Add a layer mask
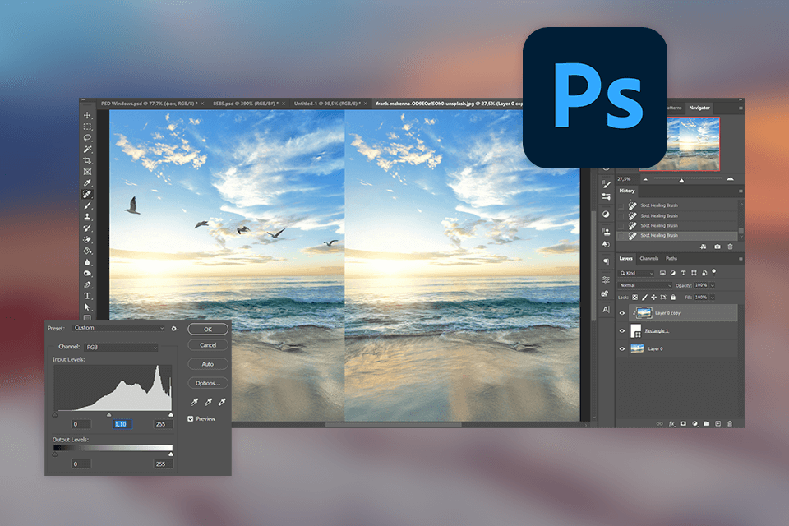Image resolution: width=789 pixels, height=526 pixels. [x=683, y=424]
